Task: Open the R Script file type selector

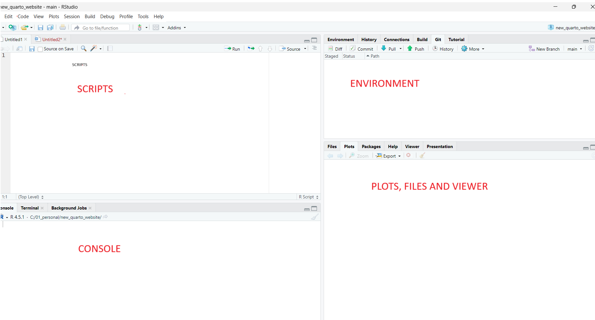Action: [308, 197]
